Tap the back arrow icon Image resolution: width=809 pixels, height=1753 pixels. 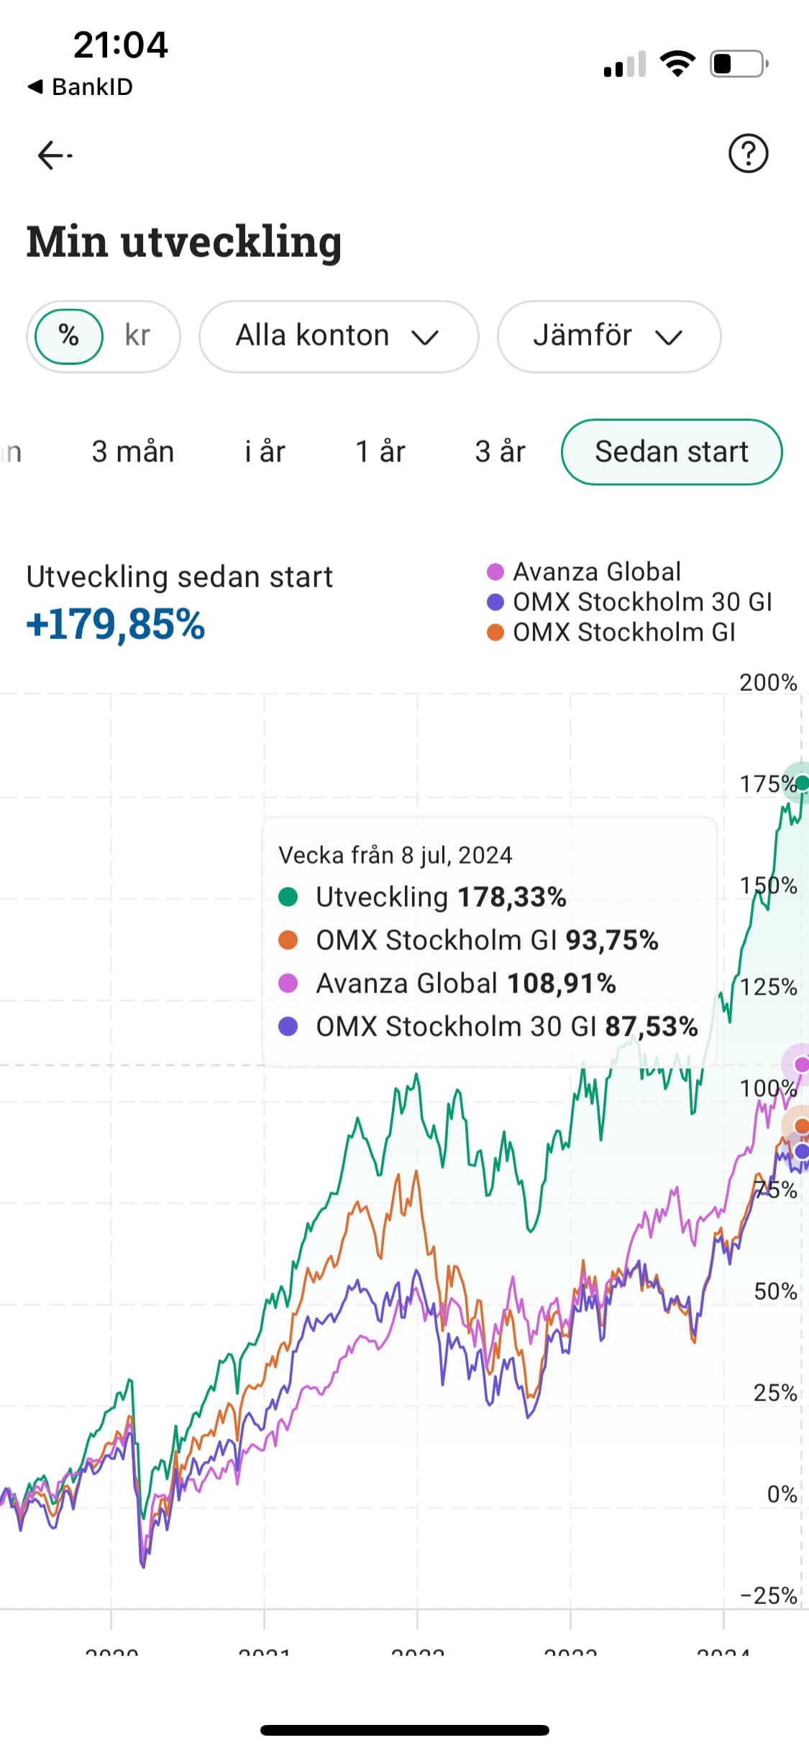[54, 155]
